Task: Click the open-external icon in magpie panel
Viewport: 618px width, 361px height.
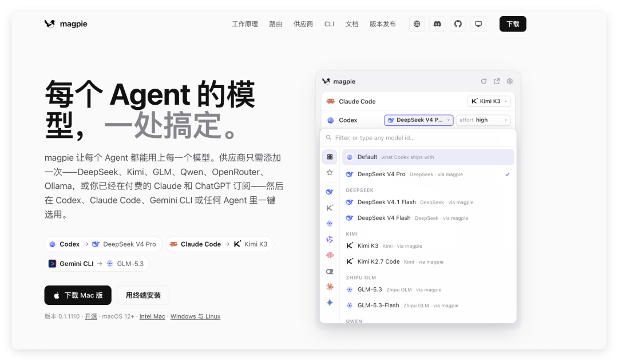Action: 497,81
